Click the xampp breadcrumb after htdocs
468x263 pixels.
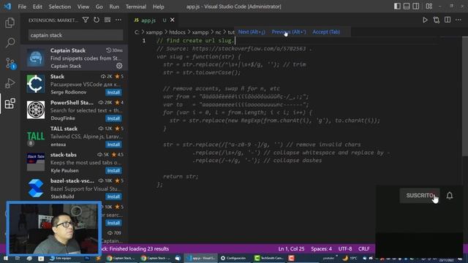(200, 32)
